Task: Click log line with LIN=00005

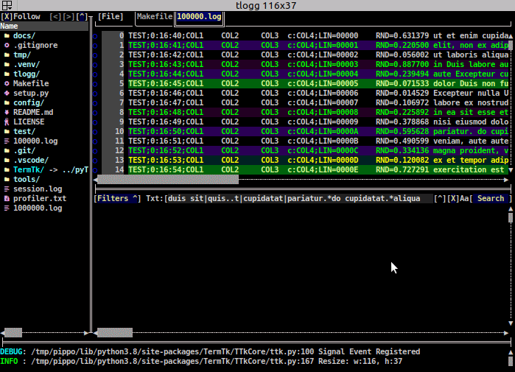Action: 318,83
